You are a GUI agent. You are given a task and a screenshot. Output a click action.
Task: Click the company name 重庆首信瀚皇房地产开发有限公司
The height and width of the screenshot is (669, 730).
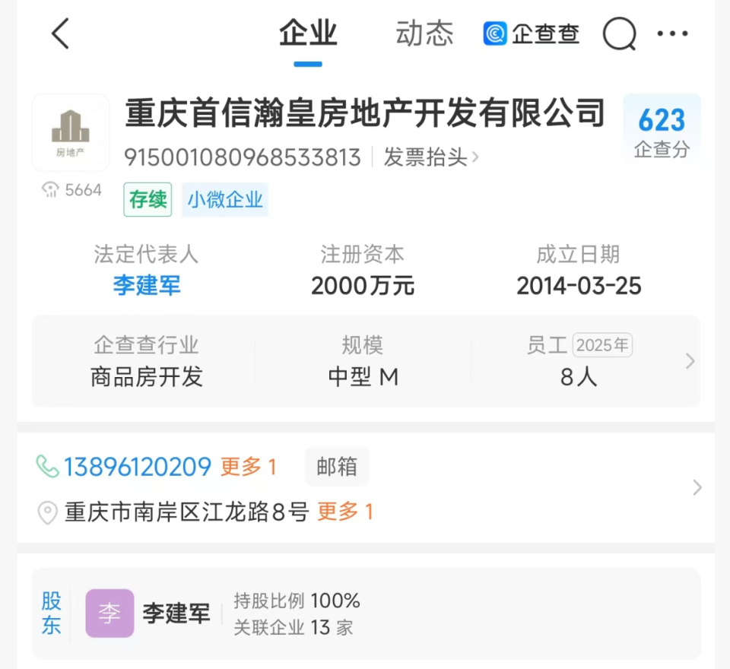[x=366, y=113]
